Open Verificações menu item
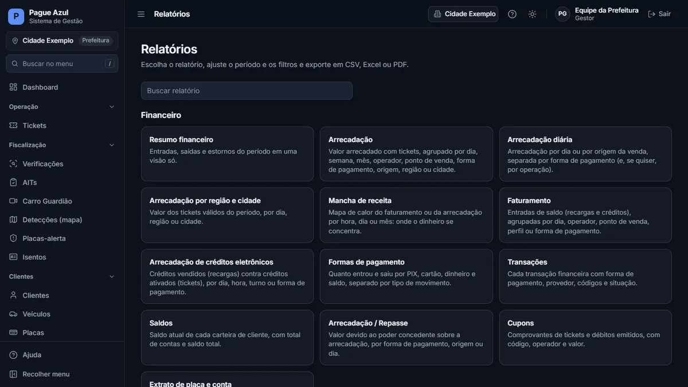 point(62,164)
